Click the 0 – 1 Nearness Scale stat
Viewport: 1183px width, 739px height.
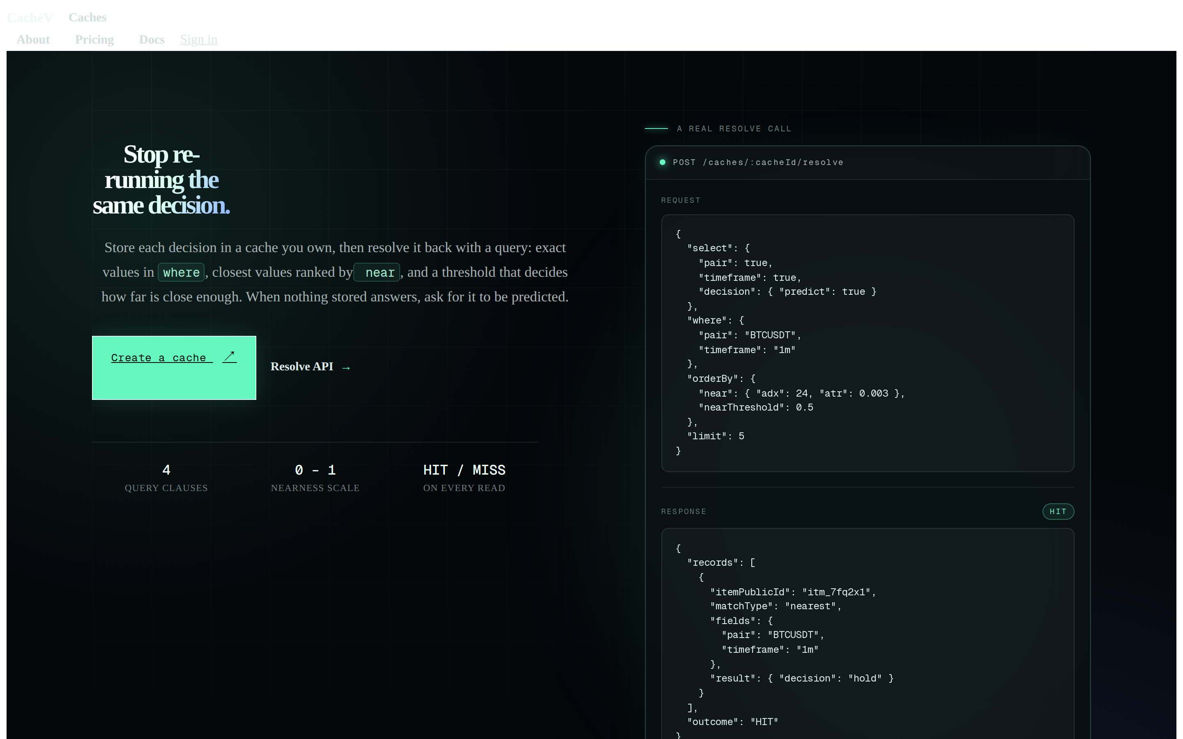point(315,478)
